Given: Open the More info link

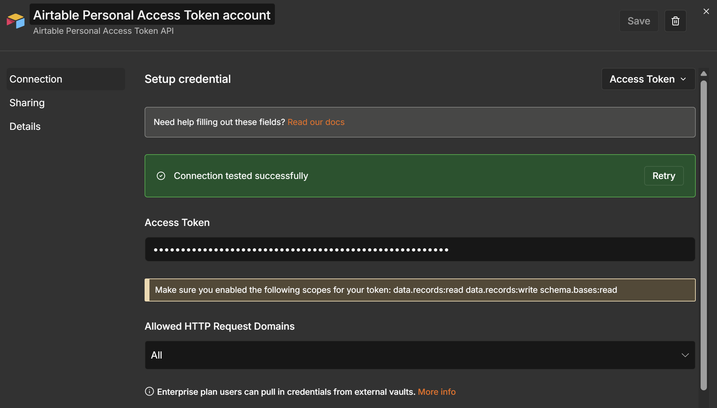Looking at the screenshot, I should coord(437,392).
